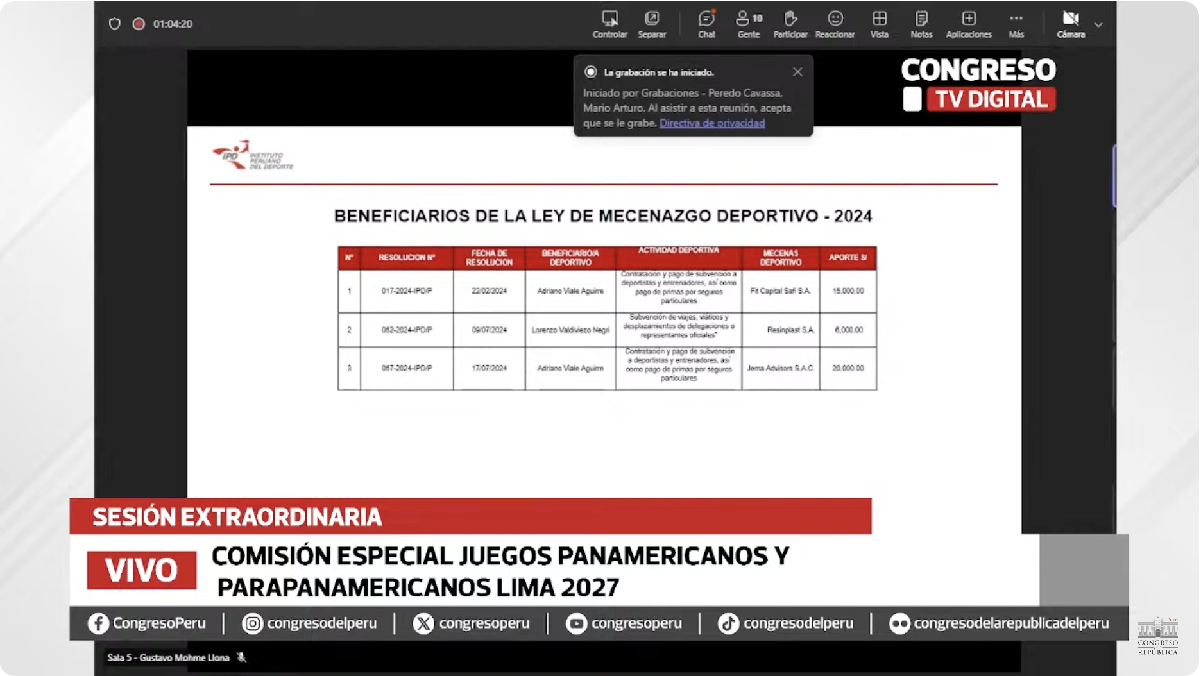Open the Directiva de privacidad link
The height and width of the screenshot is (676, 1201).
[712, 123]
